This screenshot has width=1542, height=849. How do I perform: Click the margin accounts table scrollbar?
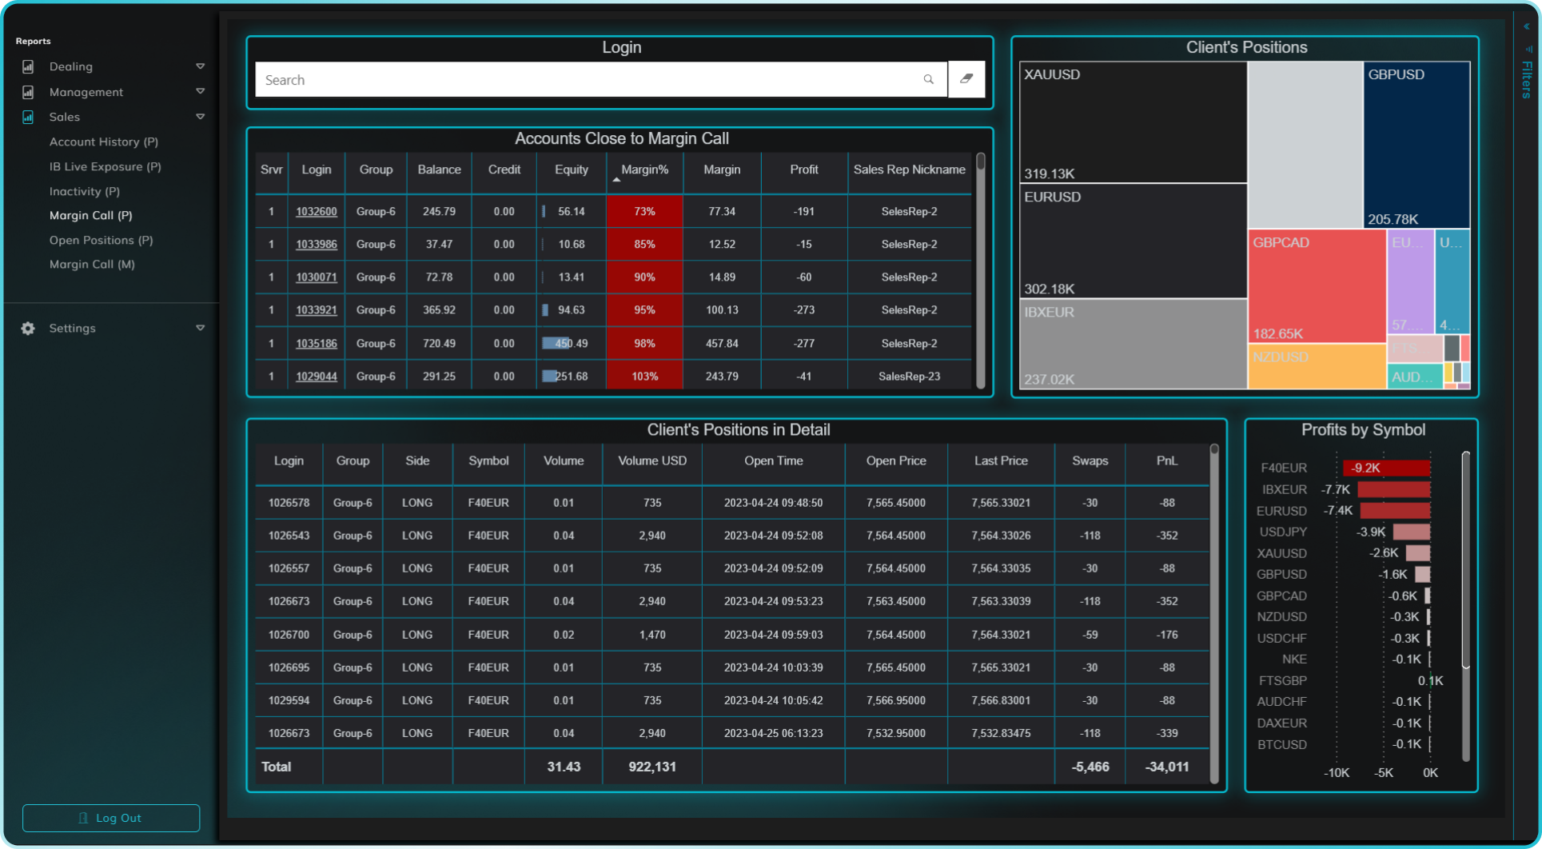980,272
